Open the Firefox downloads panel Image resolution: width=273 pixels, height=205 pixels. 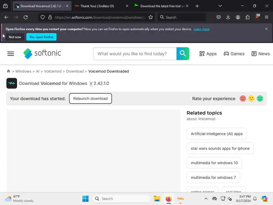(x=228, y=17)
